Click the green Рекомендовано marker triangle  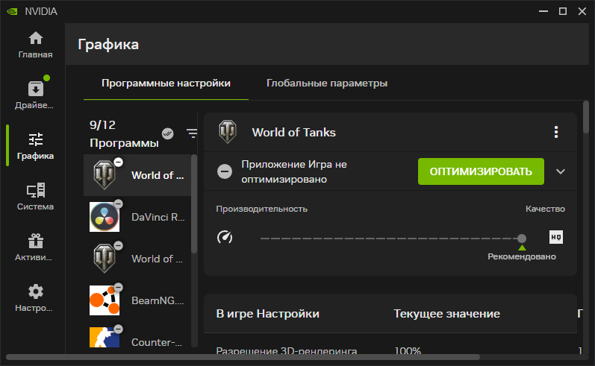click(522, 247)
